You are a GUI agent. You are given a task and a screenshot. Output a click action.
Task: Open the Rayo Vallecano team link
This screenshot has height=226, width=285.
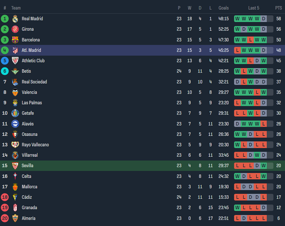coord(35,145)
